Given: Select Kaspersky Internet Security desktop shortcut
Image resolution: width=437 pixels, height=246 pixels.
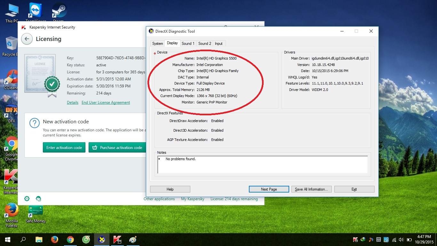Looking at the screenshot, I should (x=11, y=182).
